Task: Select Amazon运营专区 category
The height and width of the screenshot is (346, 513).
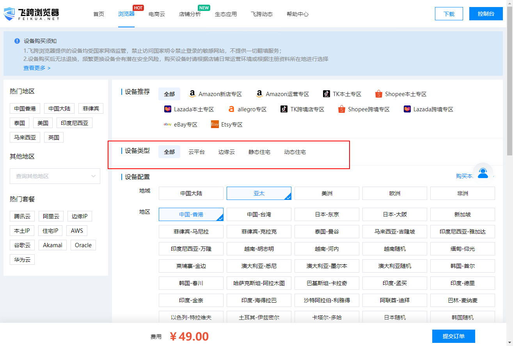Action: pos(282,94)
